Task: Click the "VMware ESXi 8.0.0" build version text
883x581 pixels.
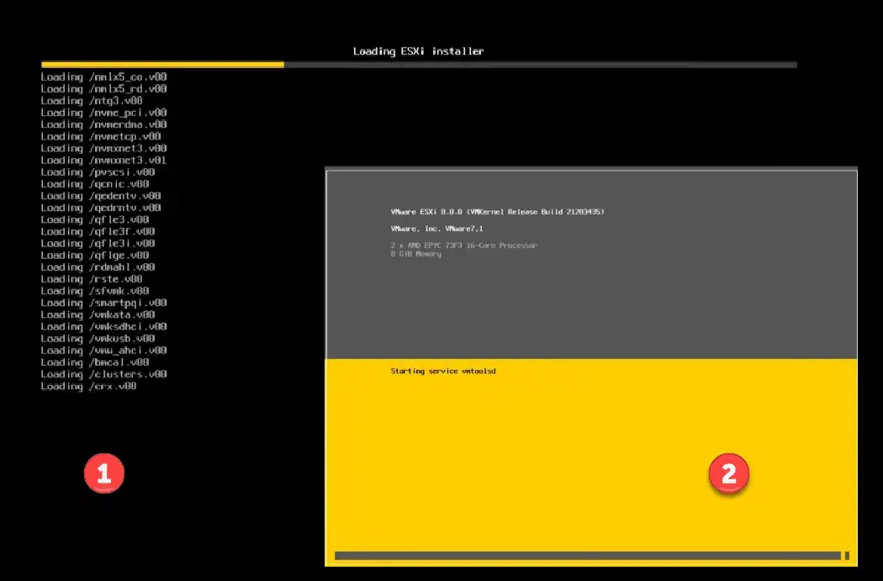Action: click(497, 212)
